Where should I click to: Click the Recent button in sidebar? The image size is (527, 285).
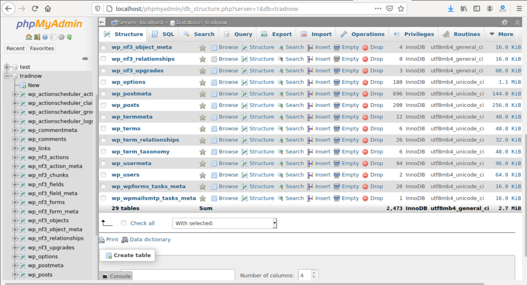[x=15, y=48]
